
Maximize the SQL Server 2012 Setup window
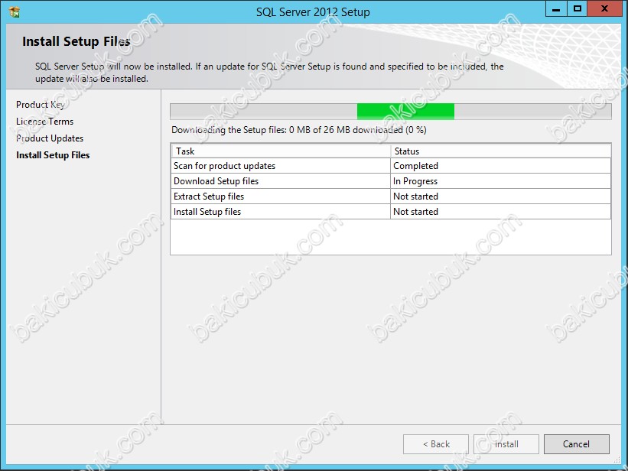pyautogui.click(x=578, y=9)
